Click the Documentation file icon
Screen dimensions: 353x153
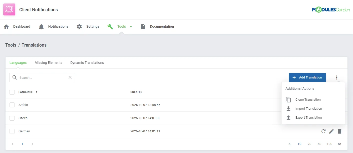click(143, 27)
